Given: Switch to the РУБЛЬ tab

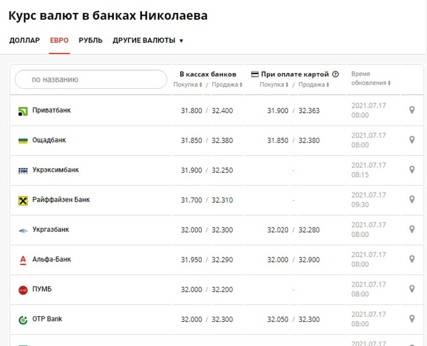Looking at the screenshot, I should (91, 41).
